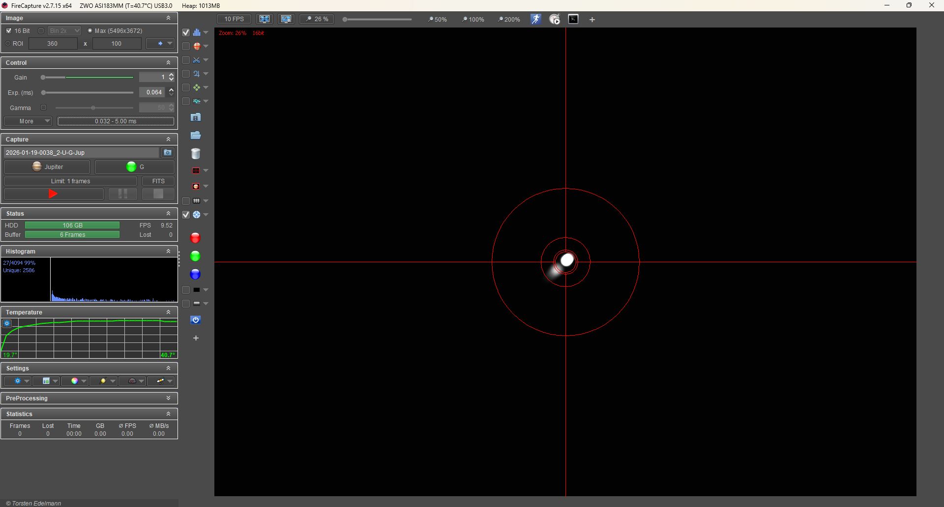Toggle the 16 Bit checkbox
This screenshot has width=944, height=507.
click(9, 31)
